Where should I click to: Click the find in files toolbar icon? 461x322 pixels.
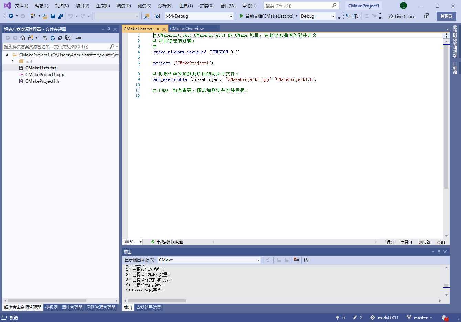click(x=147, y=16)
